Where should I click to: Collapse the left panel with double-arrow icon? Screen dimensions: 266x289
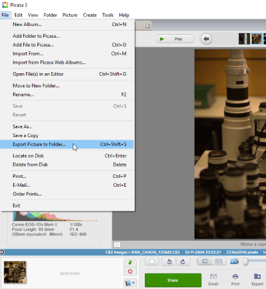tap(2, 252)
